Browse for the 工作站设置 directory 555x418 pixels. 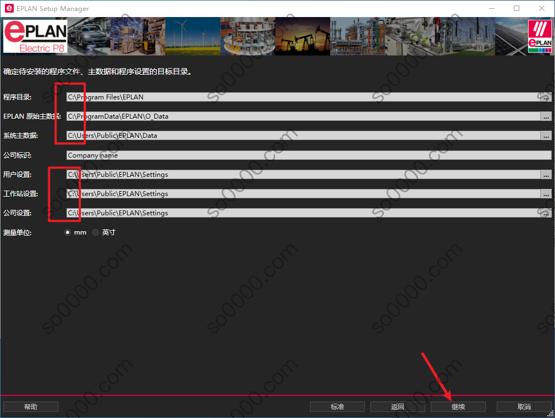546,193
